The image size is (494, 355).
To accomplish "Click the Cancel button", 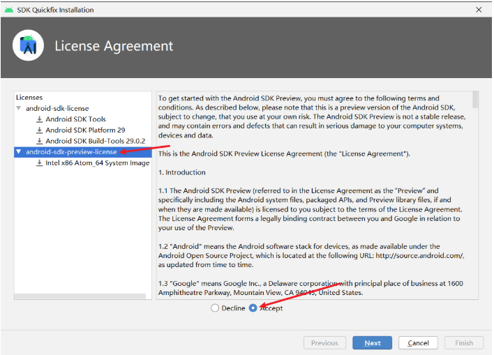I will coord(418,342).
